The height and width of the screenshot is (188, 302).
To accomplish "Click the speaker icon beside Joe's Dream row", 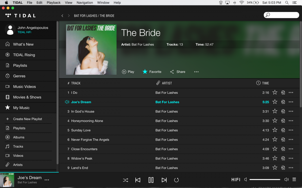I will pos(67,102).
